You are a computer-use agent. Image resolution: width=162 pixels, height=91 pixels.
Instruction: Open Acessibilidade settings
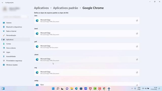(x=16, y=56)
